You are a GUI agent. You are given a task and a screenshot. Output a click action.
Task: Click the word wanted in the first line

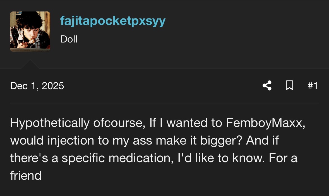click(187, 123)
